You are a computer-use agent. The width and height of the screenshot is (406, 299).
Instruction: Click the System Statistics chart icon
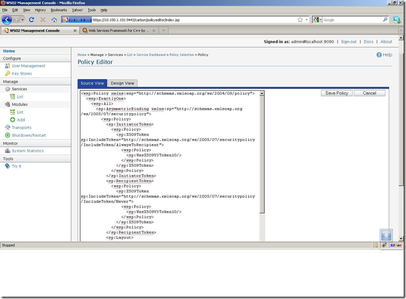[8, 151]
